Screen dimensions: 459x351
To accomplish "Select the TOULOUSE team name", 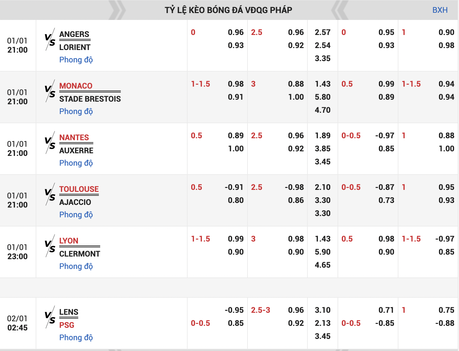I will coord(79,189).
